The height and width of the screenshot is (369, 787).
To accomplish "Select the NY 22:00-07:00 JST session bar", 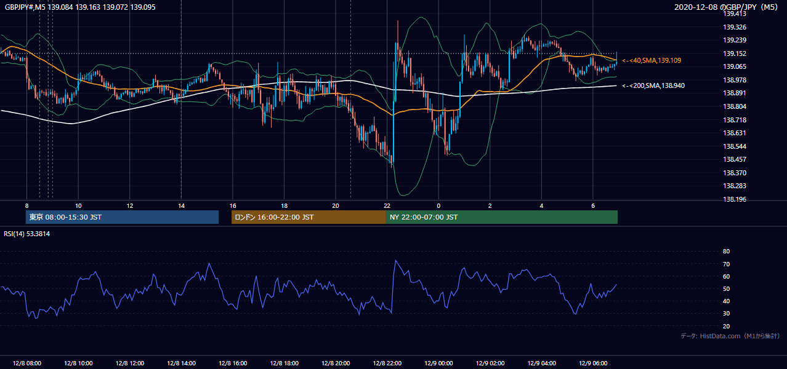I will pos(502,217).
